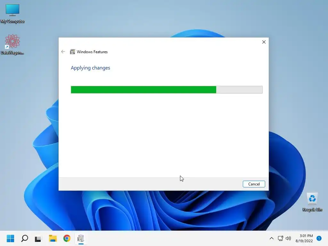
Task: Open the Windows Start menu
Action: click(x=10, y=238)
